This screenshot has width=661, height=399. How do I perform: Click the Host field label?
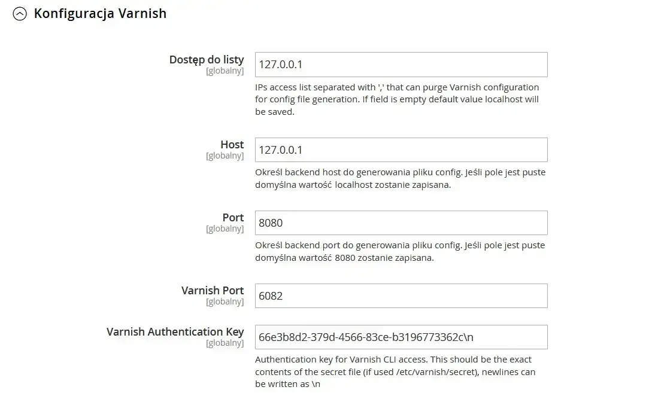(232, 145)
